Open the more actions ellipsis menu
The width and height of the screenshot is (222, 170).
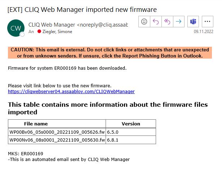point(208,22)
